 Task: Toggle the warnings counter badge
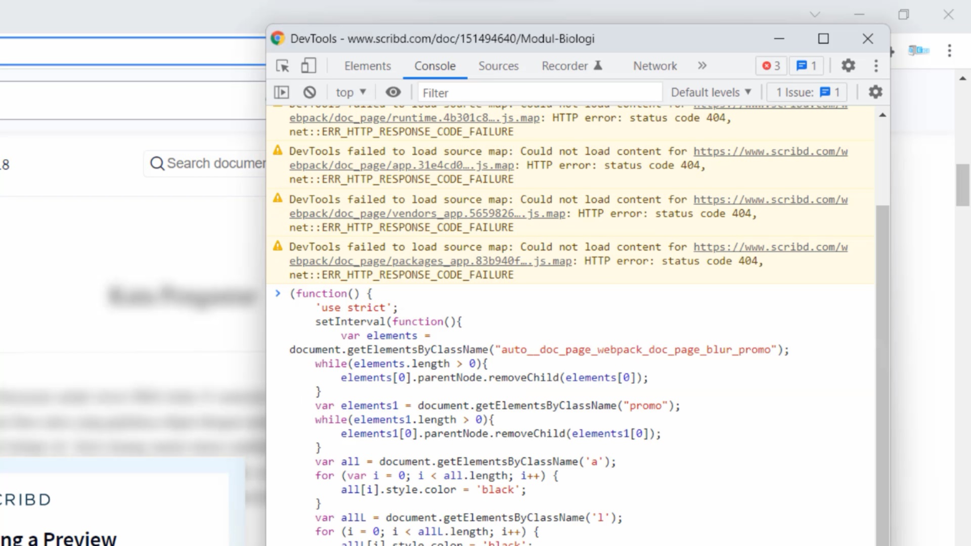806,66
